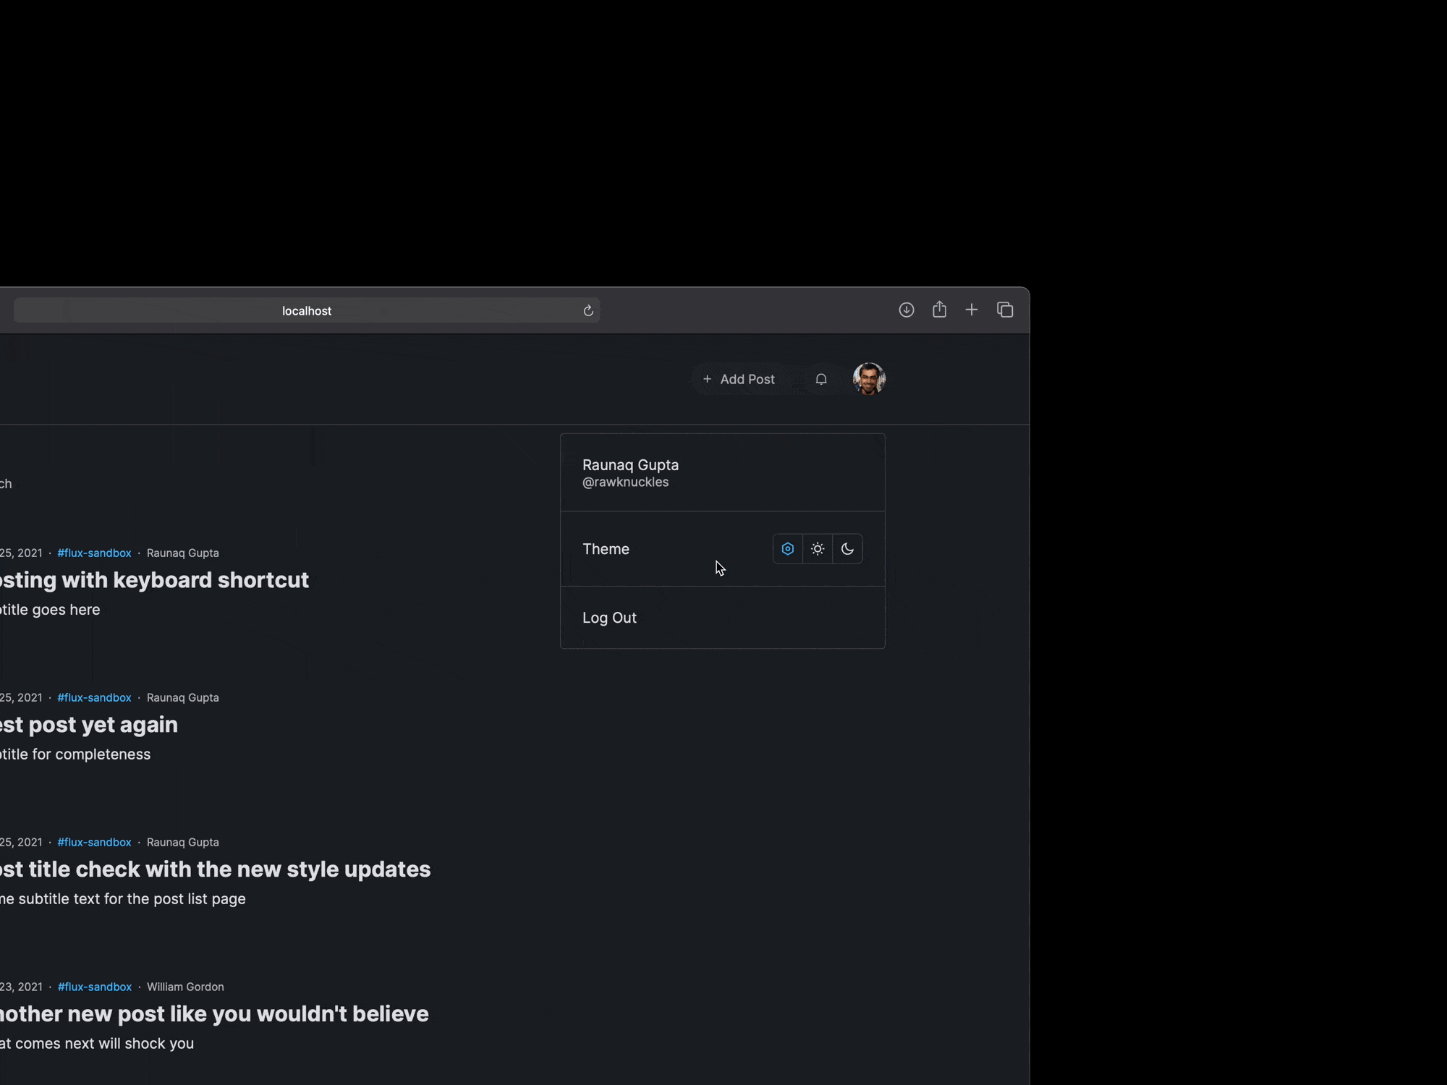Switch to the light theme sun icon
This screenshot has width=1447, height=1085.
coord(818,549)
